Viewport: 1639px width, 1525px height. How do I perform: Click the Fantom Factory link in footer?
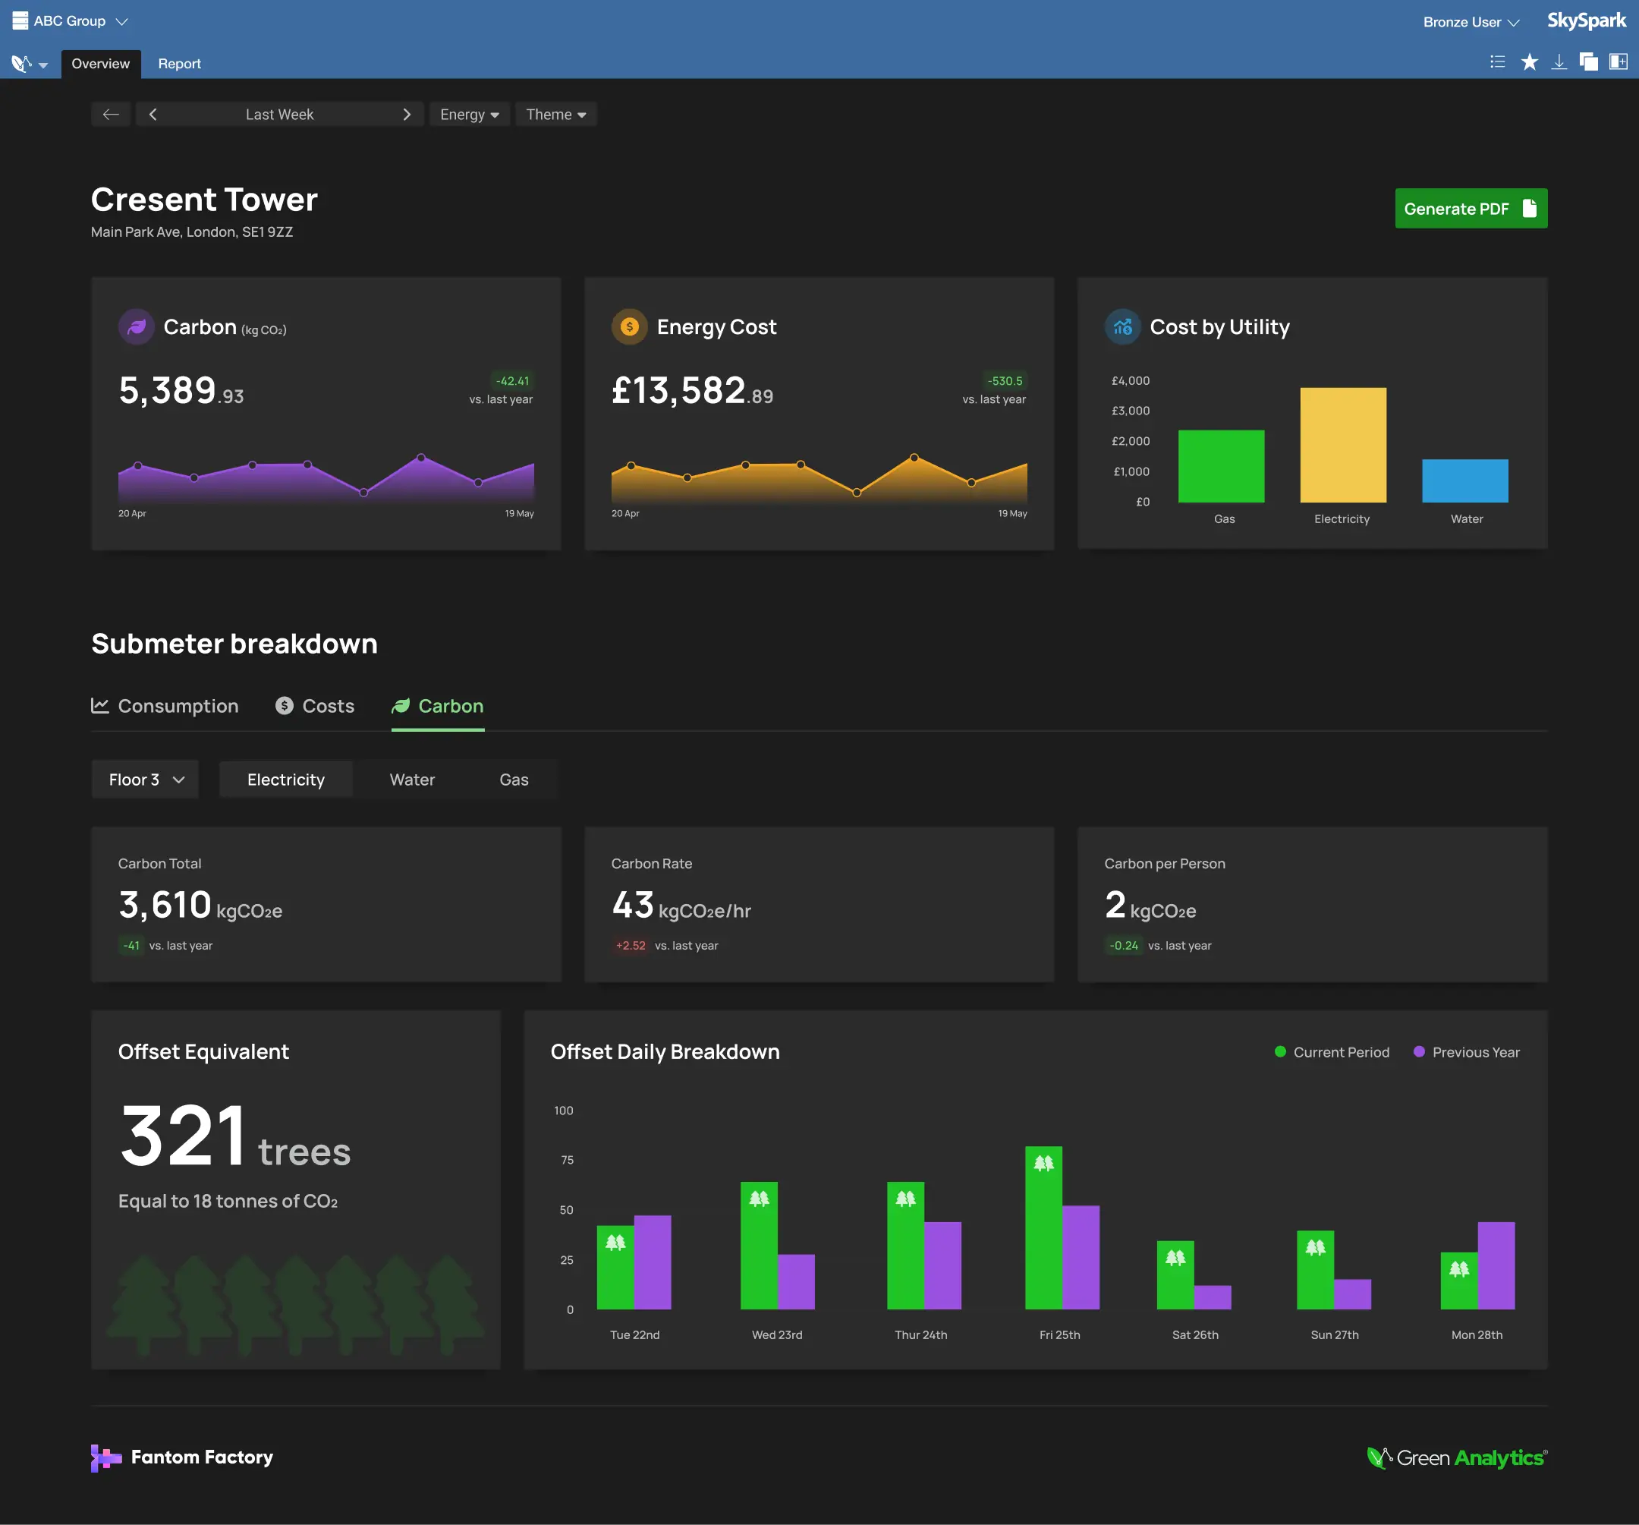[x=182, y=1457]
